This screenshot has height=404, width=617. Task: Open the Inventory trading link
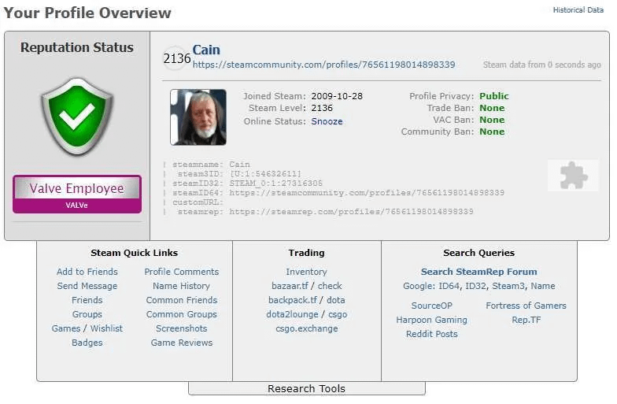tap(306, 272)
